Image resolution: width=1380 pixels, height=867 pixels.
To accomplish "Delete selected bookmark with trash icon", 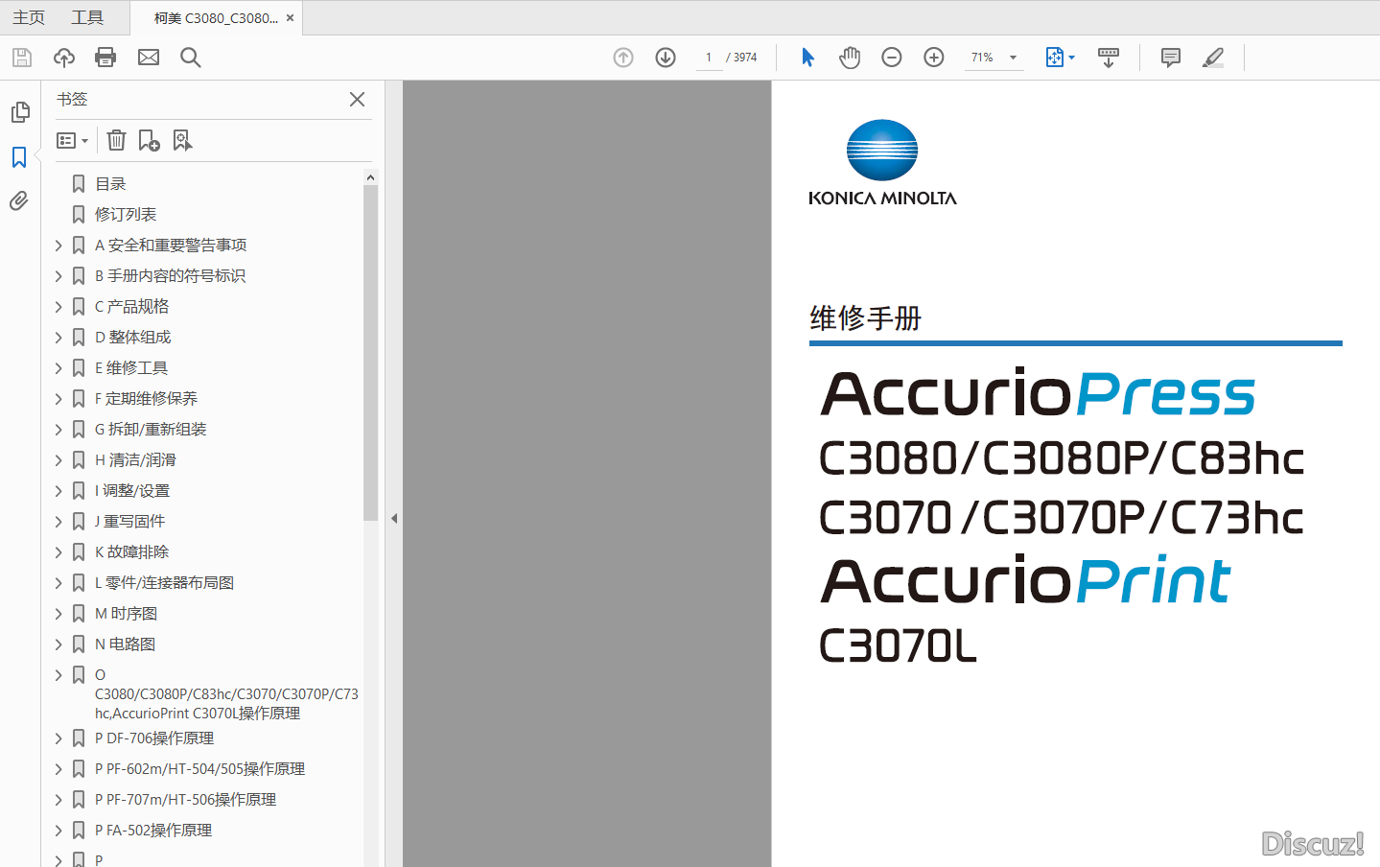I will point(116,141).
